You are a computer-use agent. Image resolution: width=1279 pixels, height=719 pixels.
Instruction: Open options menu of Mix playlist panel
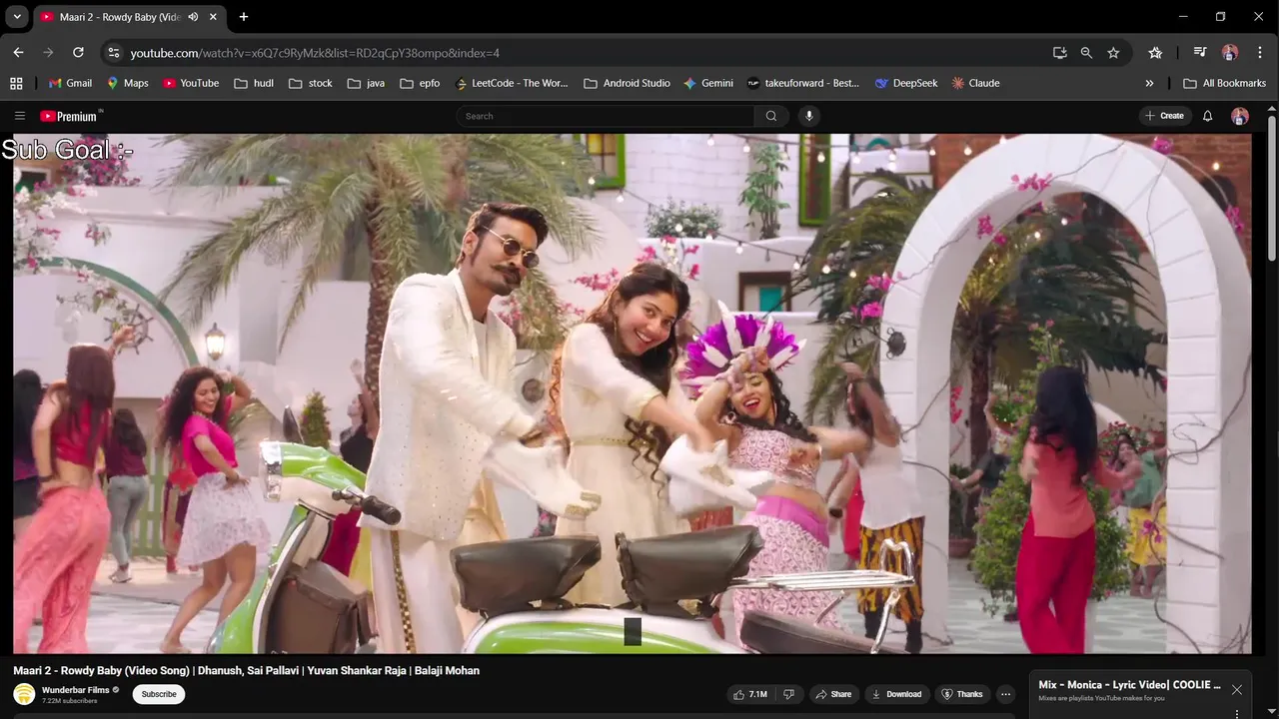1237,714
